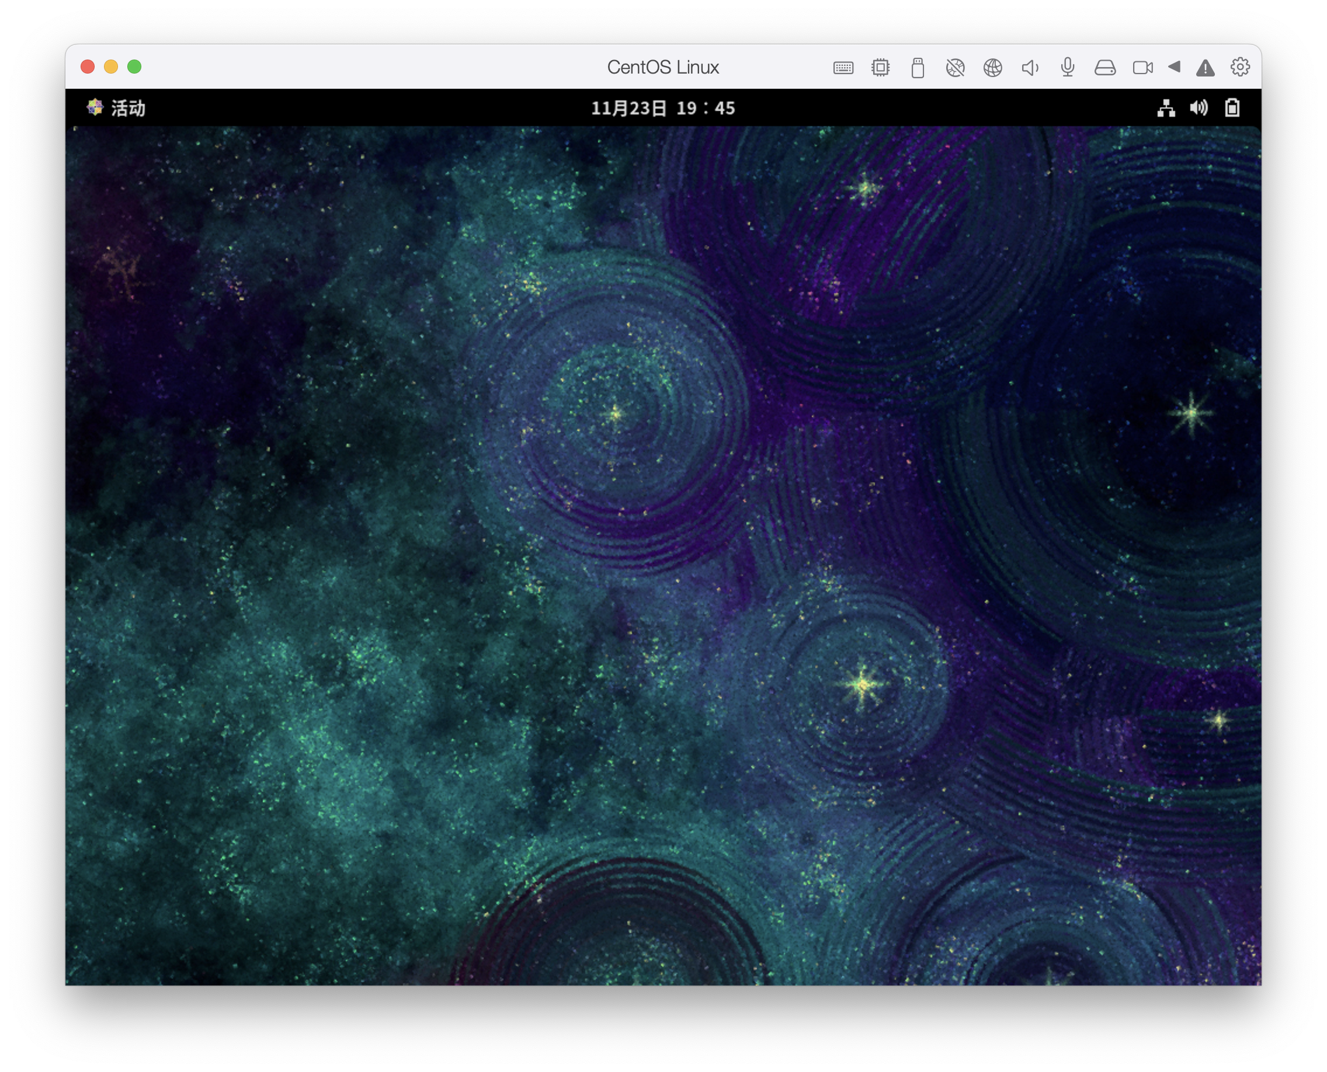This screenshot has width=1327, height=1072.
Task: Click the left-pointing triangle icon
Action: coord(1175,67)
